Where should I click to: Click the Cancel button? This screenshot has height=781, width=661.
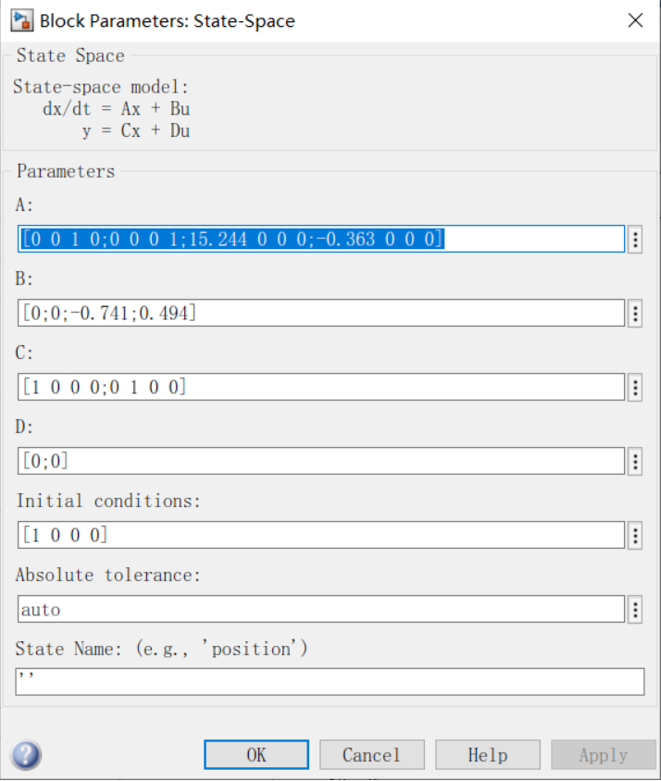coord(372,755)
